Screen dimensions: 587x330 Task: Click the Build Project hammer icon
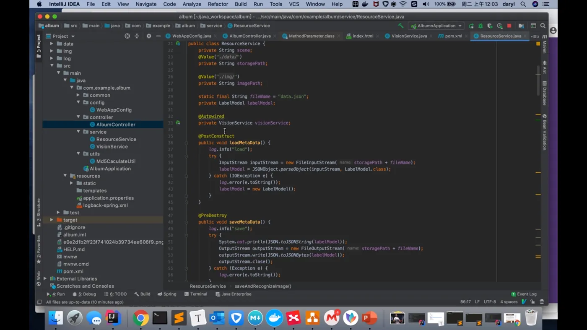pyautogui.click(x=401, y=26)
